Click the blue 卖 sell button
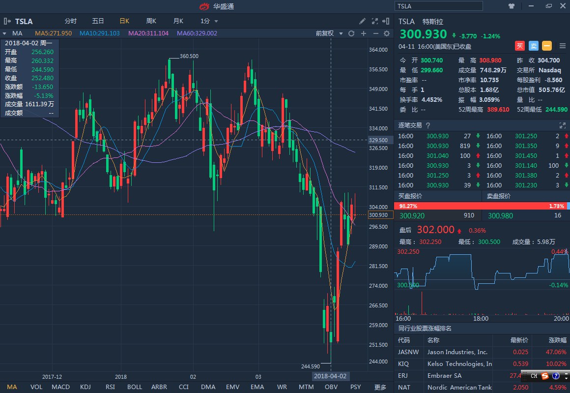 tap(534, 46)
